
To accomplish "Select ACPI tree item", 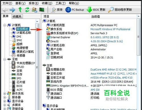I will (x=19, y=90).
